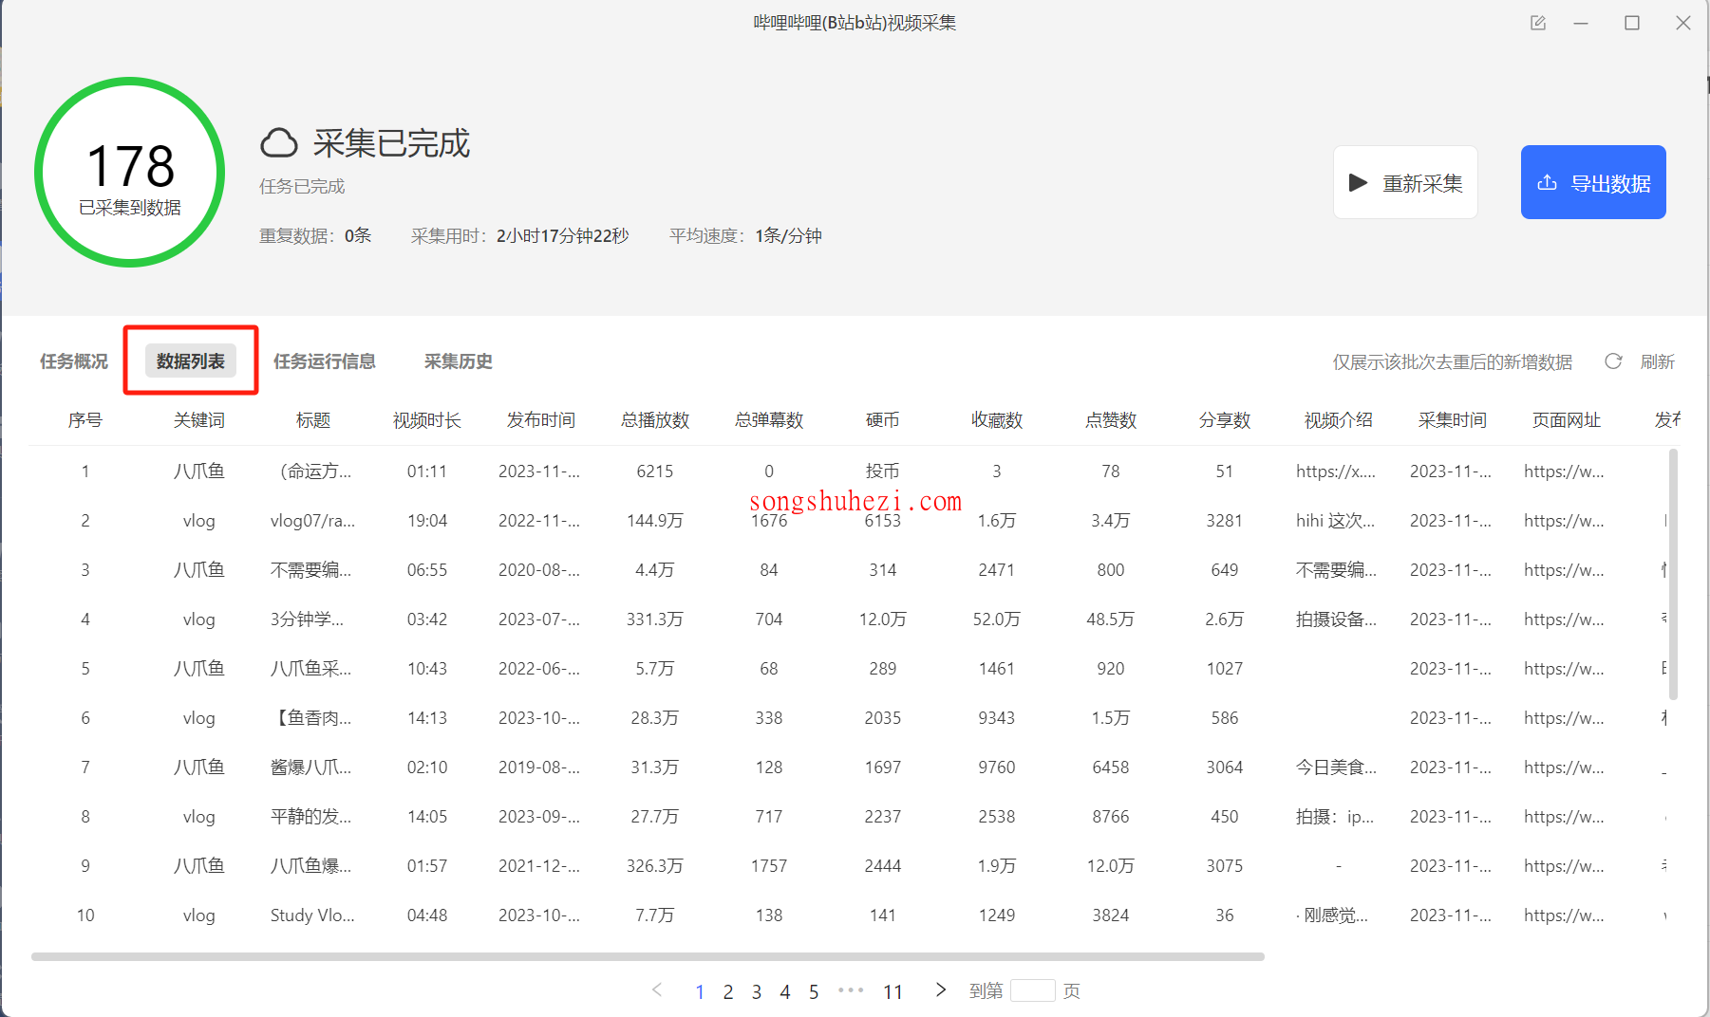Image resolution: width=1710 pixels, height=1017 pixels.
Task: Click the edit feedback icon in title bar
Action: coord(1538,23)
